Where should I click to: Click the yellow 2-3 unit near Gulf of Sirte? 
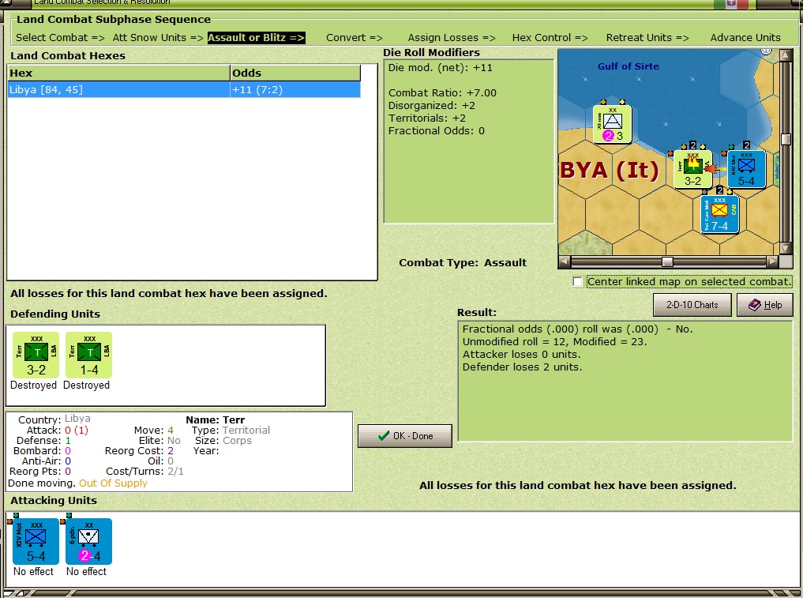(613, 124)
